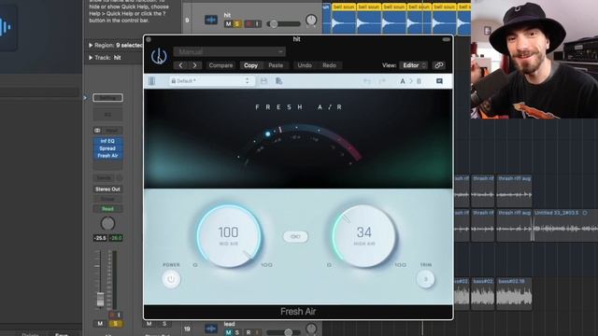
Task: Mute the lead track
Action: click(228, 332)
